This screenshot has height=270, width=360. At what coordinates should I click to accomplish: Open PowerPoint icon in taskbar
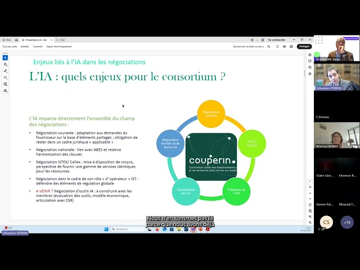[x=200, y=229]
